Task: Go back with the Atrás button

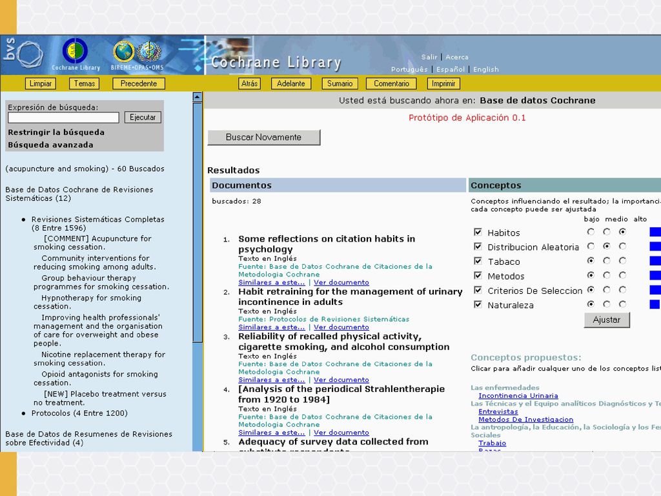Action: click(249, 83)
